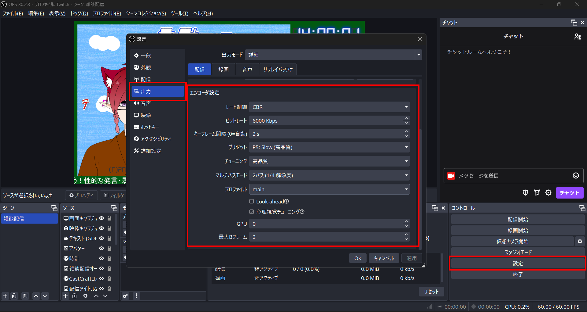Hide the 映像キャプチャ source
Image resolution: width=587 pixels, height=312 pixels.
tap(102, 228)
